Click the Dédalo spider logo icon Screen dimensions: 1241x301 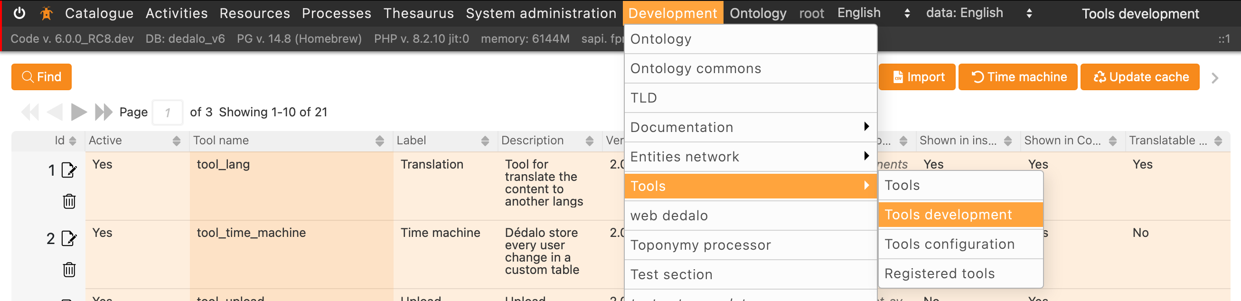[x=46, y=13]
